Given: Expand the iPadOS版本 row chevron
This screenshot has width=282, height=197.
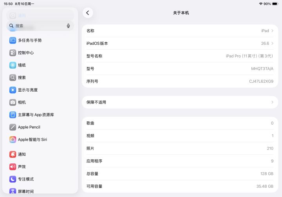Looking at the screenshot, I should 272,43.
